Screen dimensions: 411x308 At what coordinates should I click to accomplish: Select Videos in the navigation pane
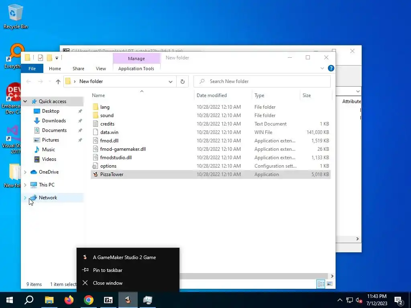coord(49,159)
